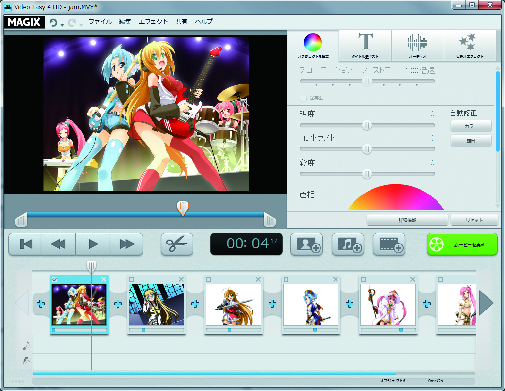This screenshot has height=391, width=505.
Task: Check the fifth clip's checkbox
Action: coord(363,279)
